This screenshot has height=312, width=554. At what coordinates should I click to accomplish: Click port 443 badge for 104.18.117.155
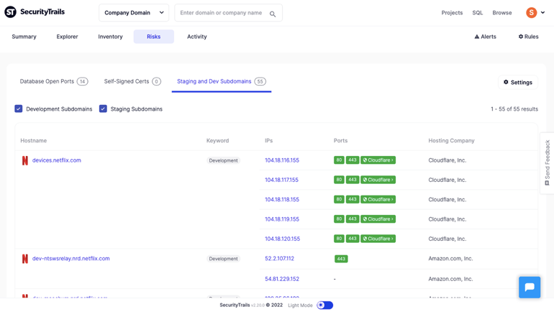353,180
